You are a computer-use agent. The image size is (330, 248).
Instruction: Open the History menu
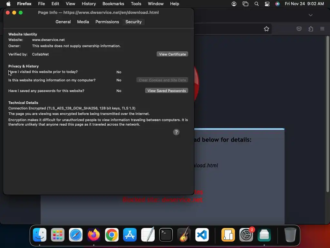[x=89, y=4]
